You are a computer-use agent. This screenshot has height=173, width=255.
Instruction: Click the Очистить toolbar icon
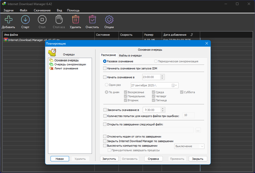coord(92,20)
